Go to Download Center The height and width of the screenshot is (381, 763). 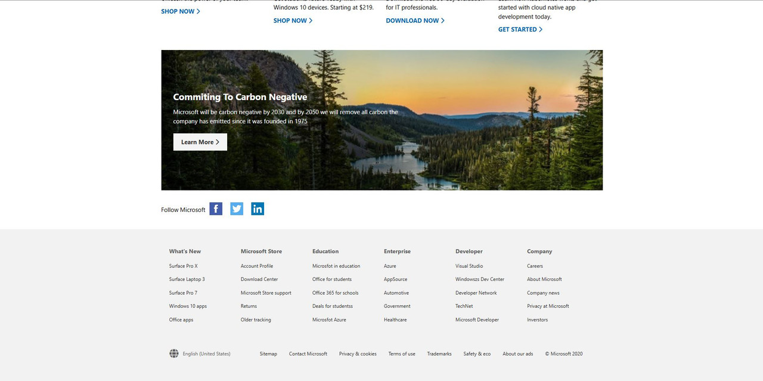pos(259,279)
